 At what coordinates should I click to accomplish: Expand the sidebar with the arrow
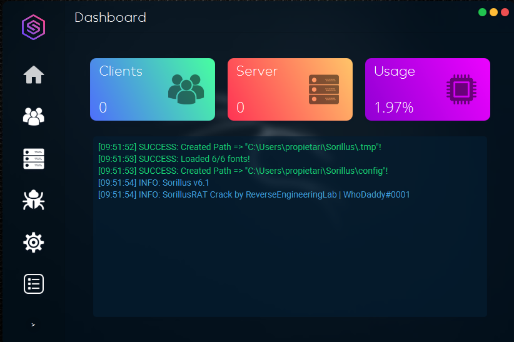point(33,324)
